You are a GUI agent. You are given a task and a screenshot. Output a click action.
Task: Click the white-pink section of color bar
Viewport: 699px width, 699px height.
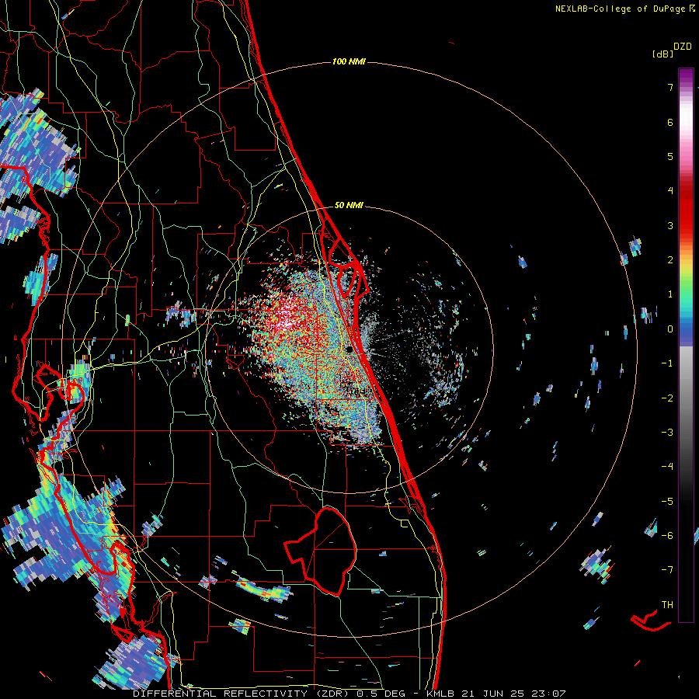point(686,127)
